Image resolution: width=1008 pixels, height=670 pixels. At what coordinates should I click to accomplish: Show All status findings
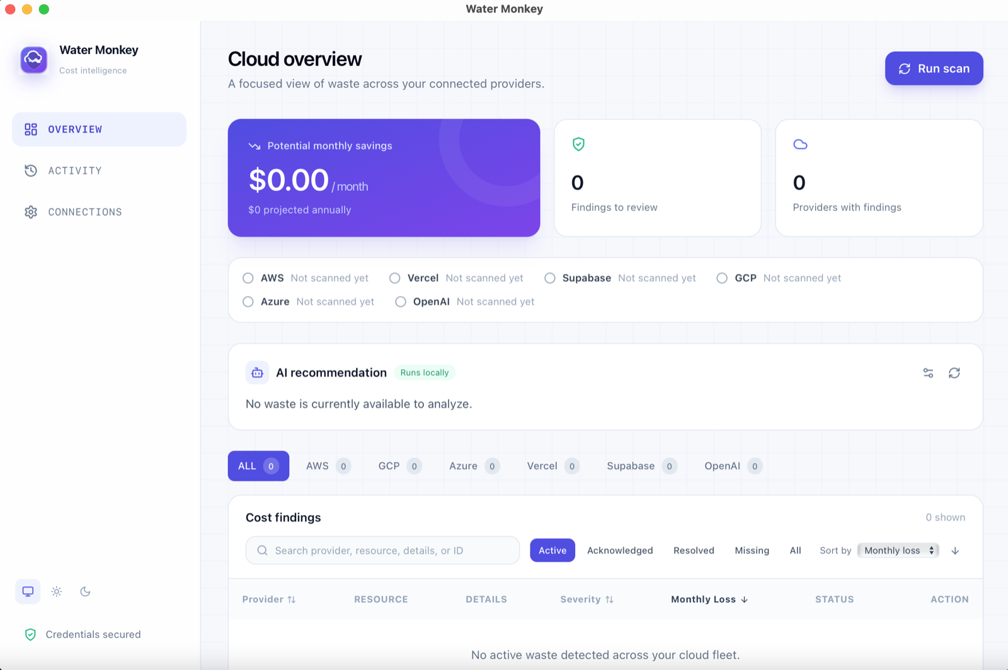click(796, 550)
